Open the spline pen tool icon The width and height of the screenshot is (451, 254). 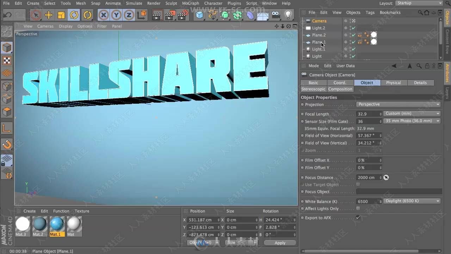point(212,15)
